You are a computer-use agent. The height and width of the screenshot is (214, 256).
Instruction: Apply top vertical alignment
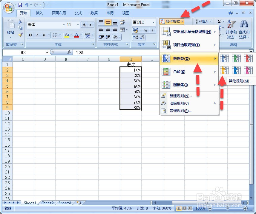tap(101, 22)
